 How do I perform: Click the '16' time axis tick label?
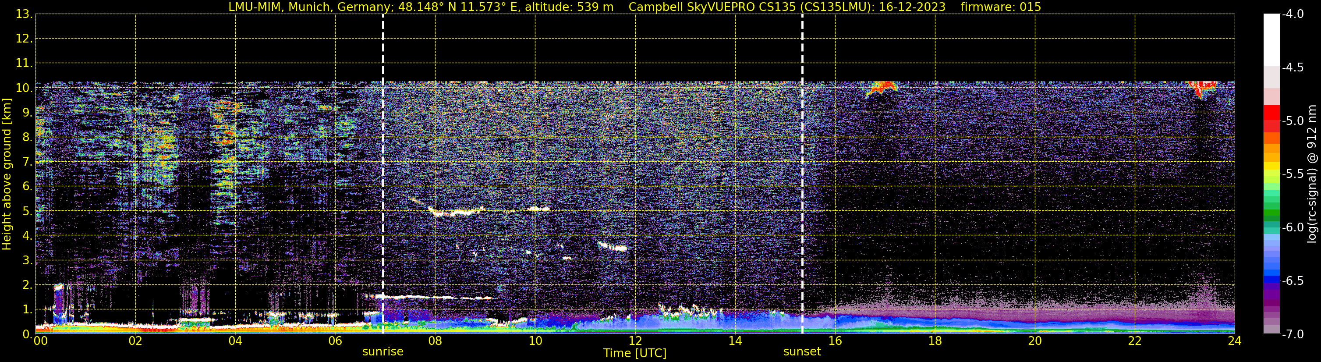[x=836, y=341]
